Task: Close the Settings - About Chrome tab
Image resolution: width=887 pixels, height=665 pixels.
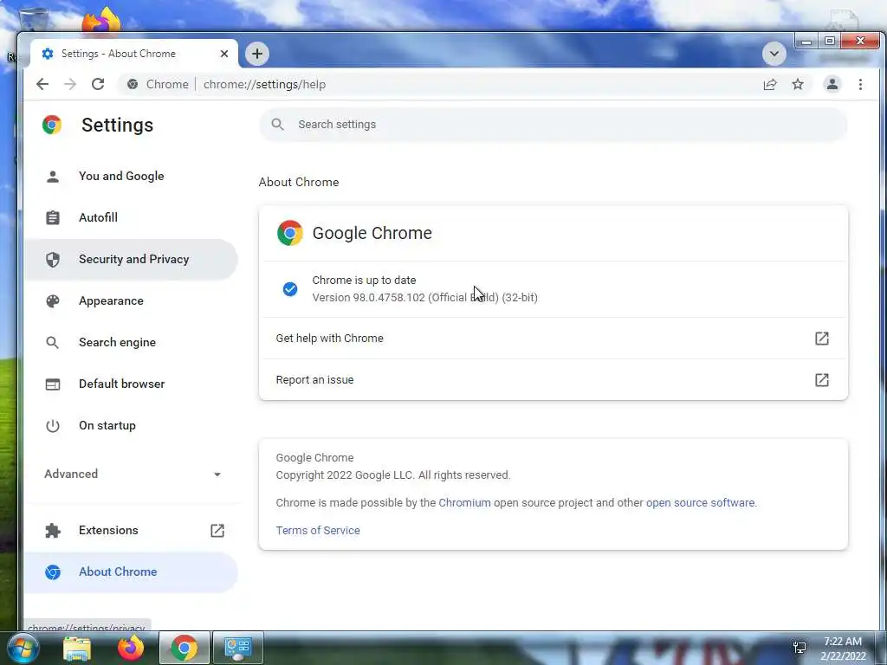Action: (224, 54)
